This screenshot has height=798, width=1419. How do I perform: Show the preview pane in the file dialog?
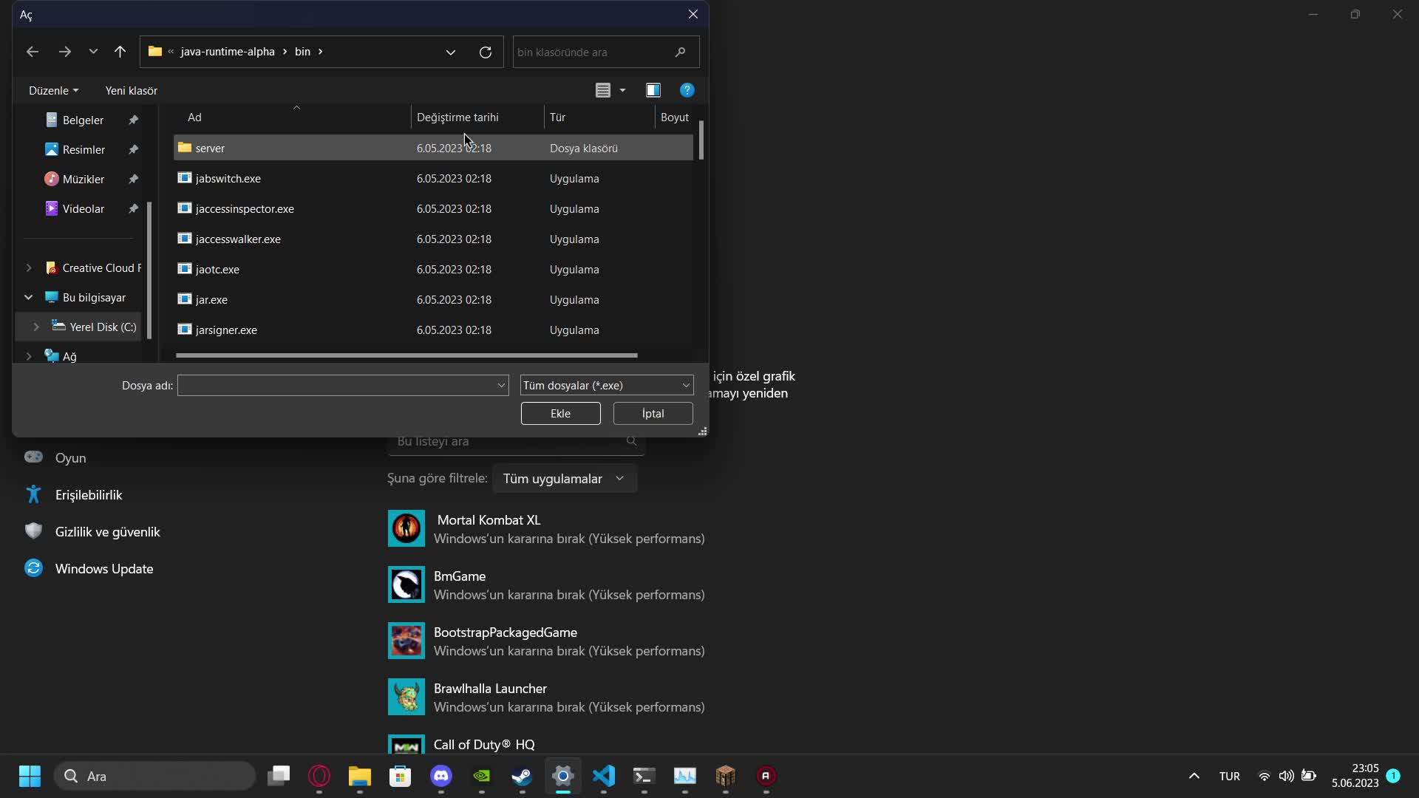(653, 89)
